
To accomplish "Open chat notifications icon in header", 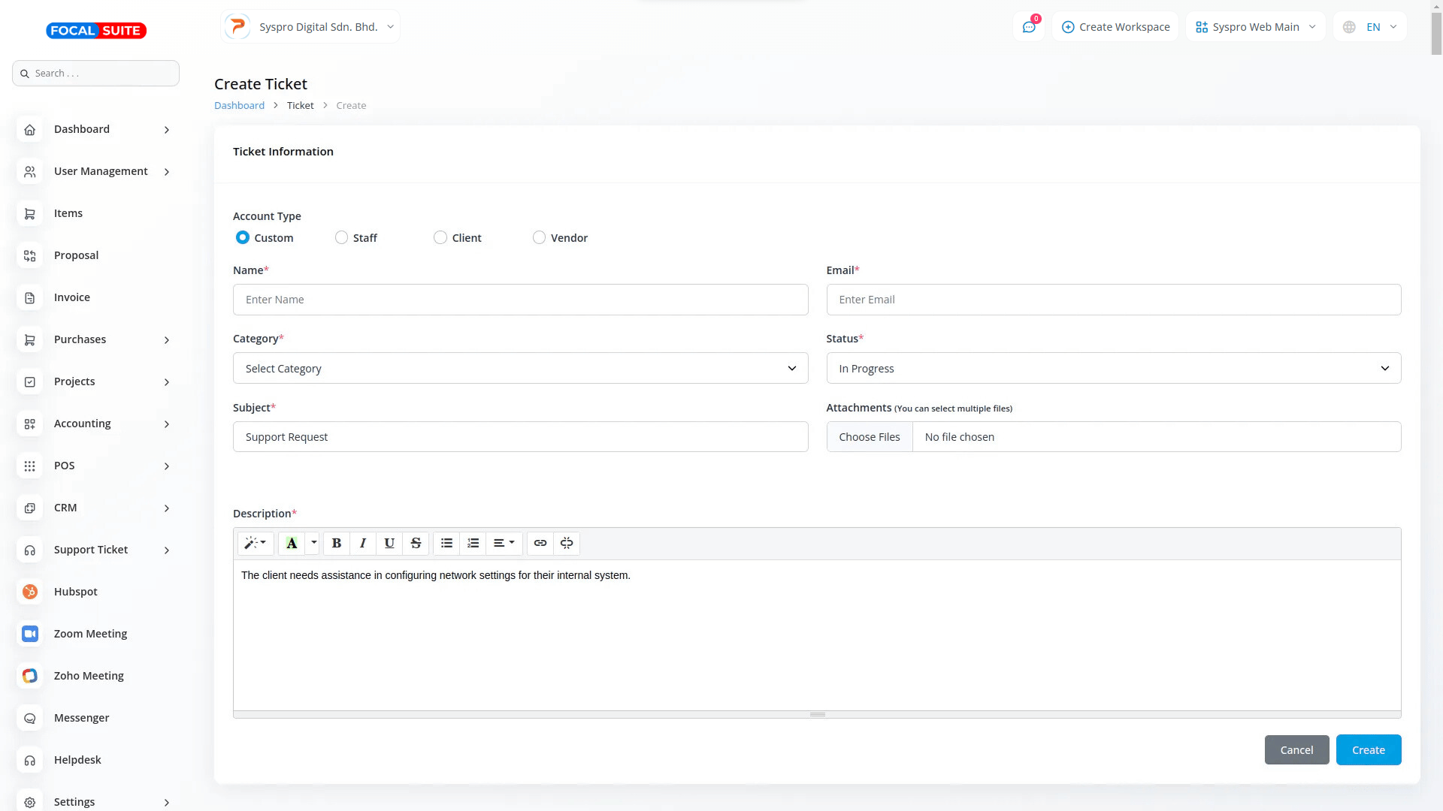I will point(1029,27).
